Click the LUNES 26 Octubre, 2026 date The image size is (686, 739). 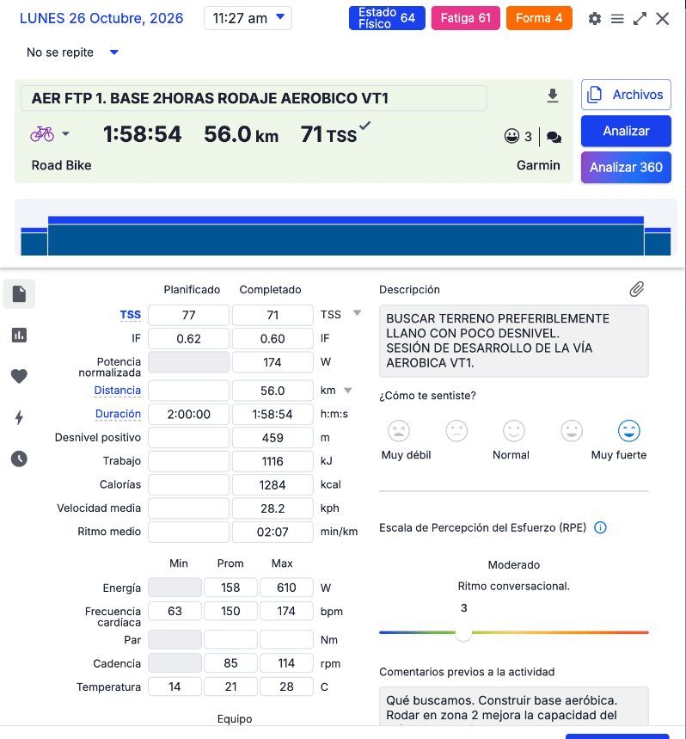[101, 18]
